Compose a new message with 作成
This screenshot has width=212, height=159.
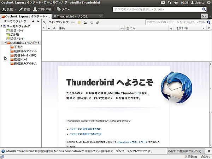click(x=24, y=9)
